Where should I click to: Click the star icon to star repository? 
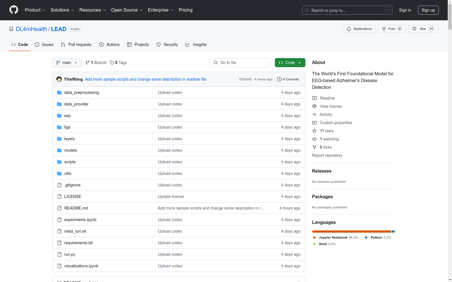(414, 28)
